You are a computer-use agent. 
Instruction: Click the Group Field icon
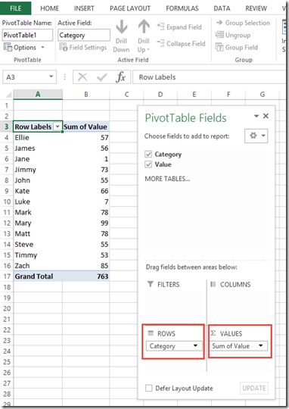click(219, 48)
